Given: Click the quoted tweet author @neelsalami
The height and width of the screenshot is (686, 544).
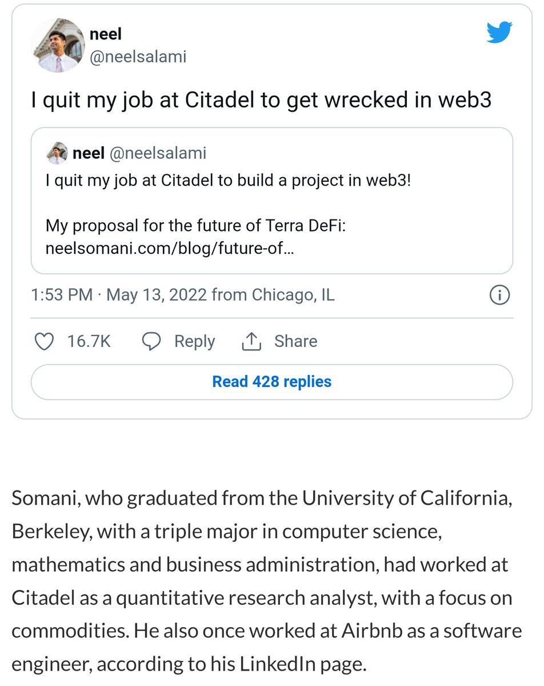Looking at the screenshot, I should tap(157, 153).
